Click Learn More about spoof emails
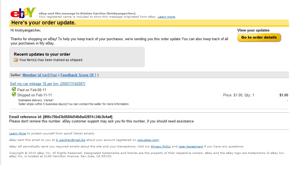This screenshot has height=171, width=296. 18,133
